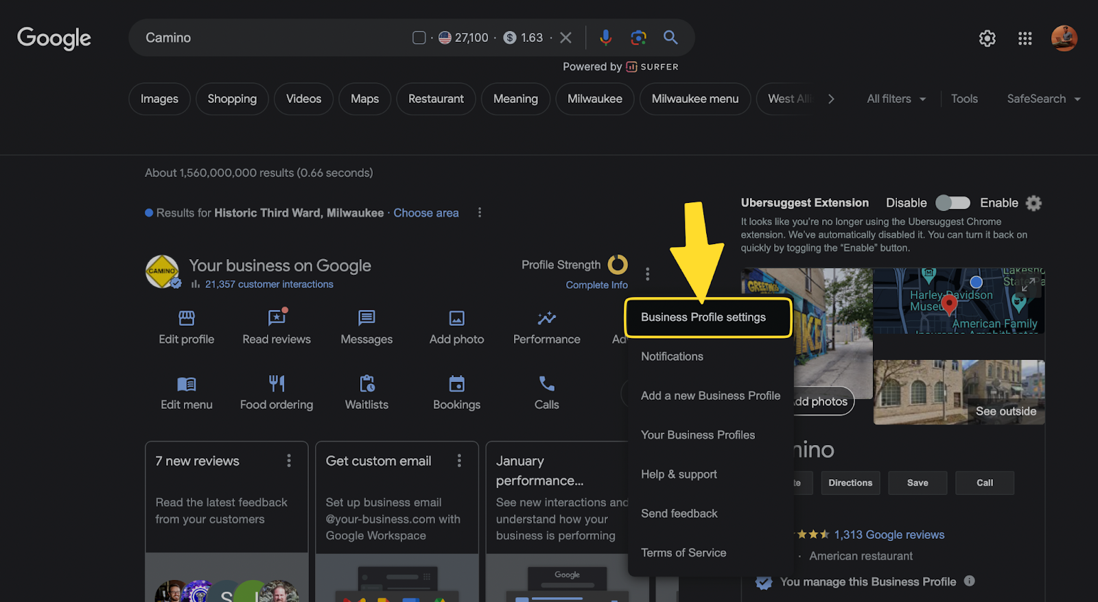Open Google Lens image search
Image resolution: width=1098 pixels, height=602 pixels.
(638, 38)
